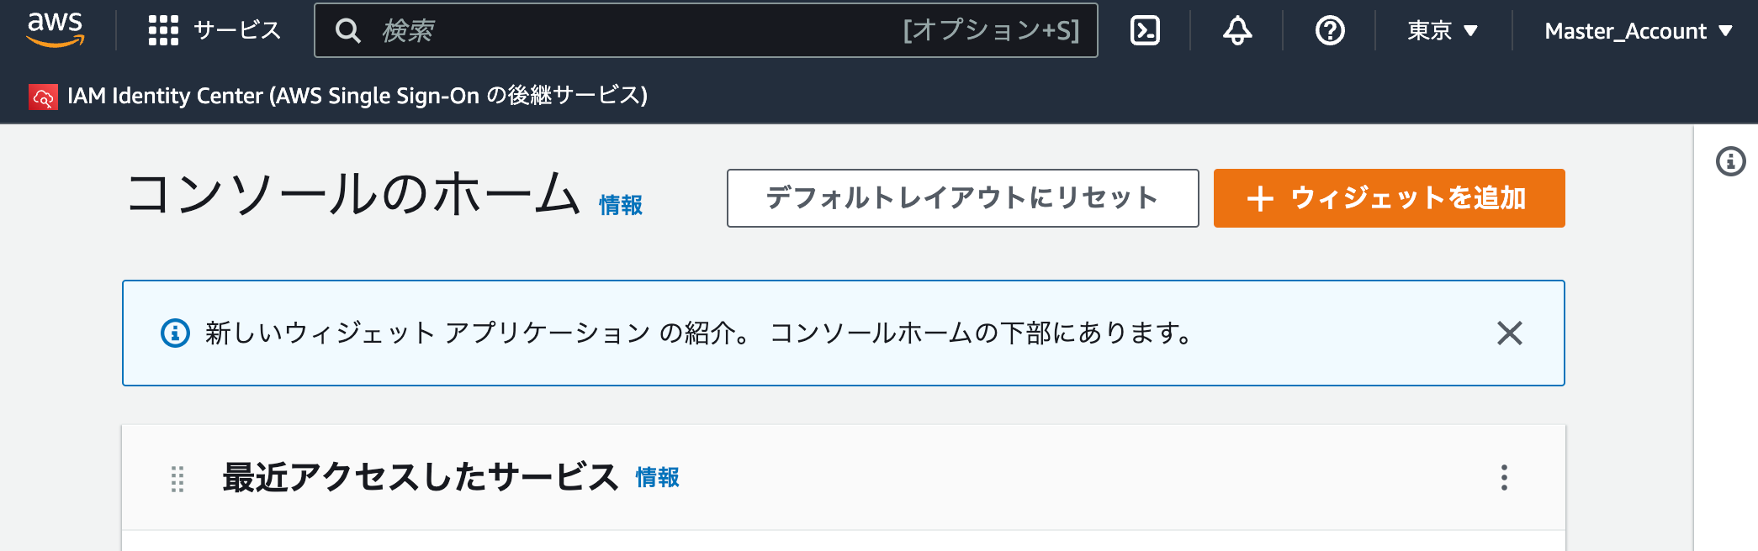Open the サービス menu label
The height and width of the screenshot is (551, 1758).
click(236, 30)
